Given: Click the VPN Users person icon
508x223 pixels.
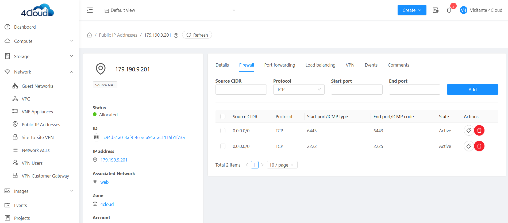Looking at the screenshot, I should (15, 163).
